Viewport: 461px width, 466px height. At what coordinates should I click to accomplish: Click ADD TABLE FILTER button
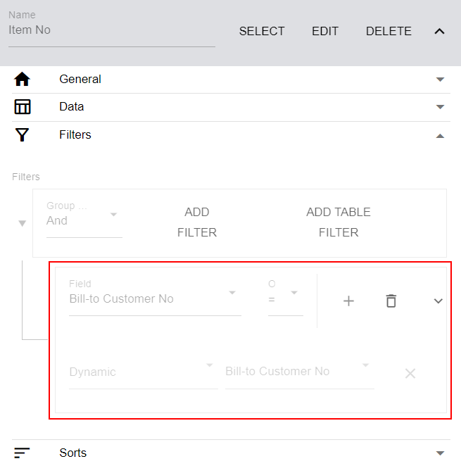click(339, 222)
